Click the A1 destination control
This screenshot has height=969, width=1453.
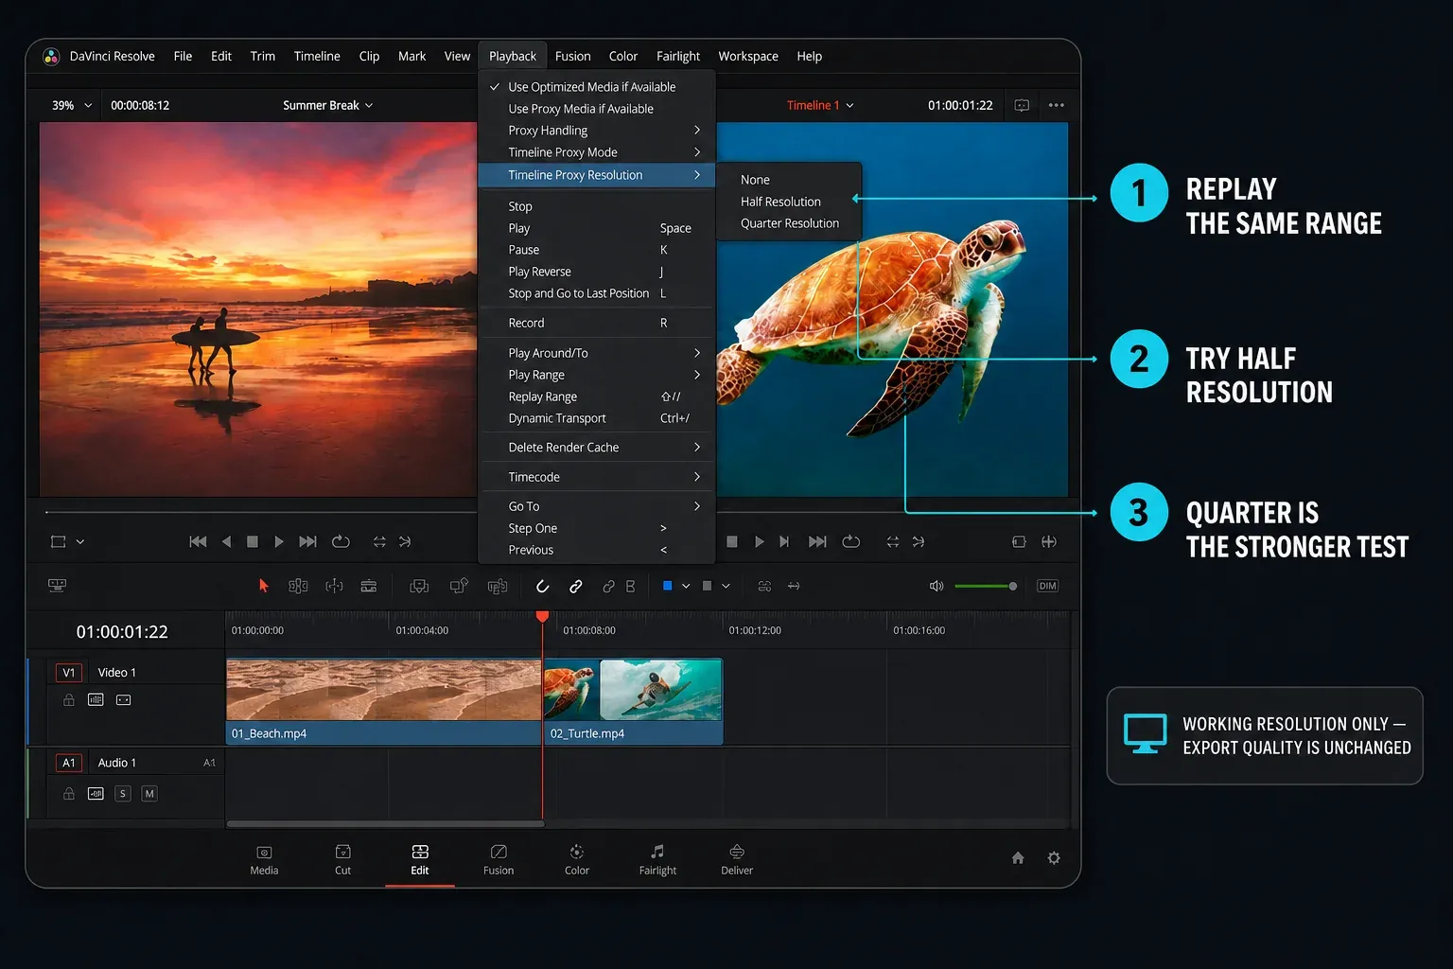(x=68, y=763)
